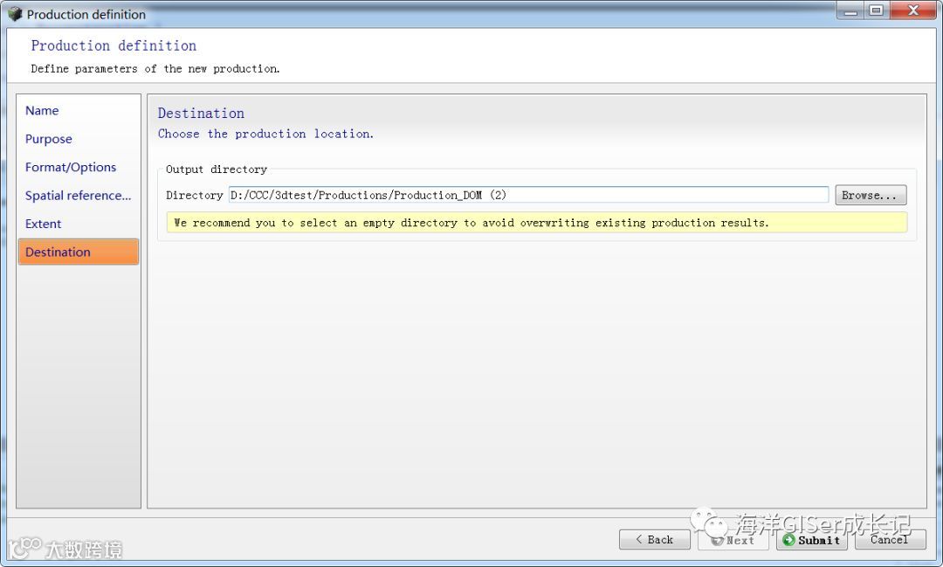Click the Production definition title bar icon
This screenshot has width=943, height=567.
[15, 14]
